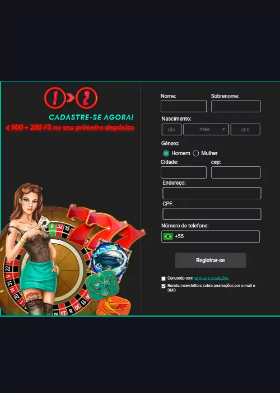Check the Concordo com termos checkbox
The height and width of the screenshot is (393, 280).
(x=164, y=278)
